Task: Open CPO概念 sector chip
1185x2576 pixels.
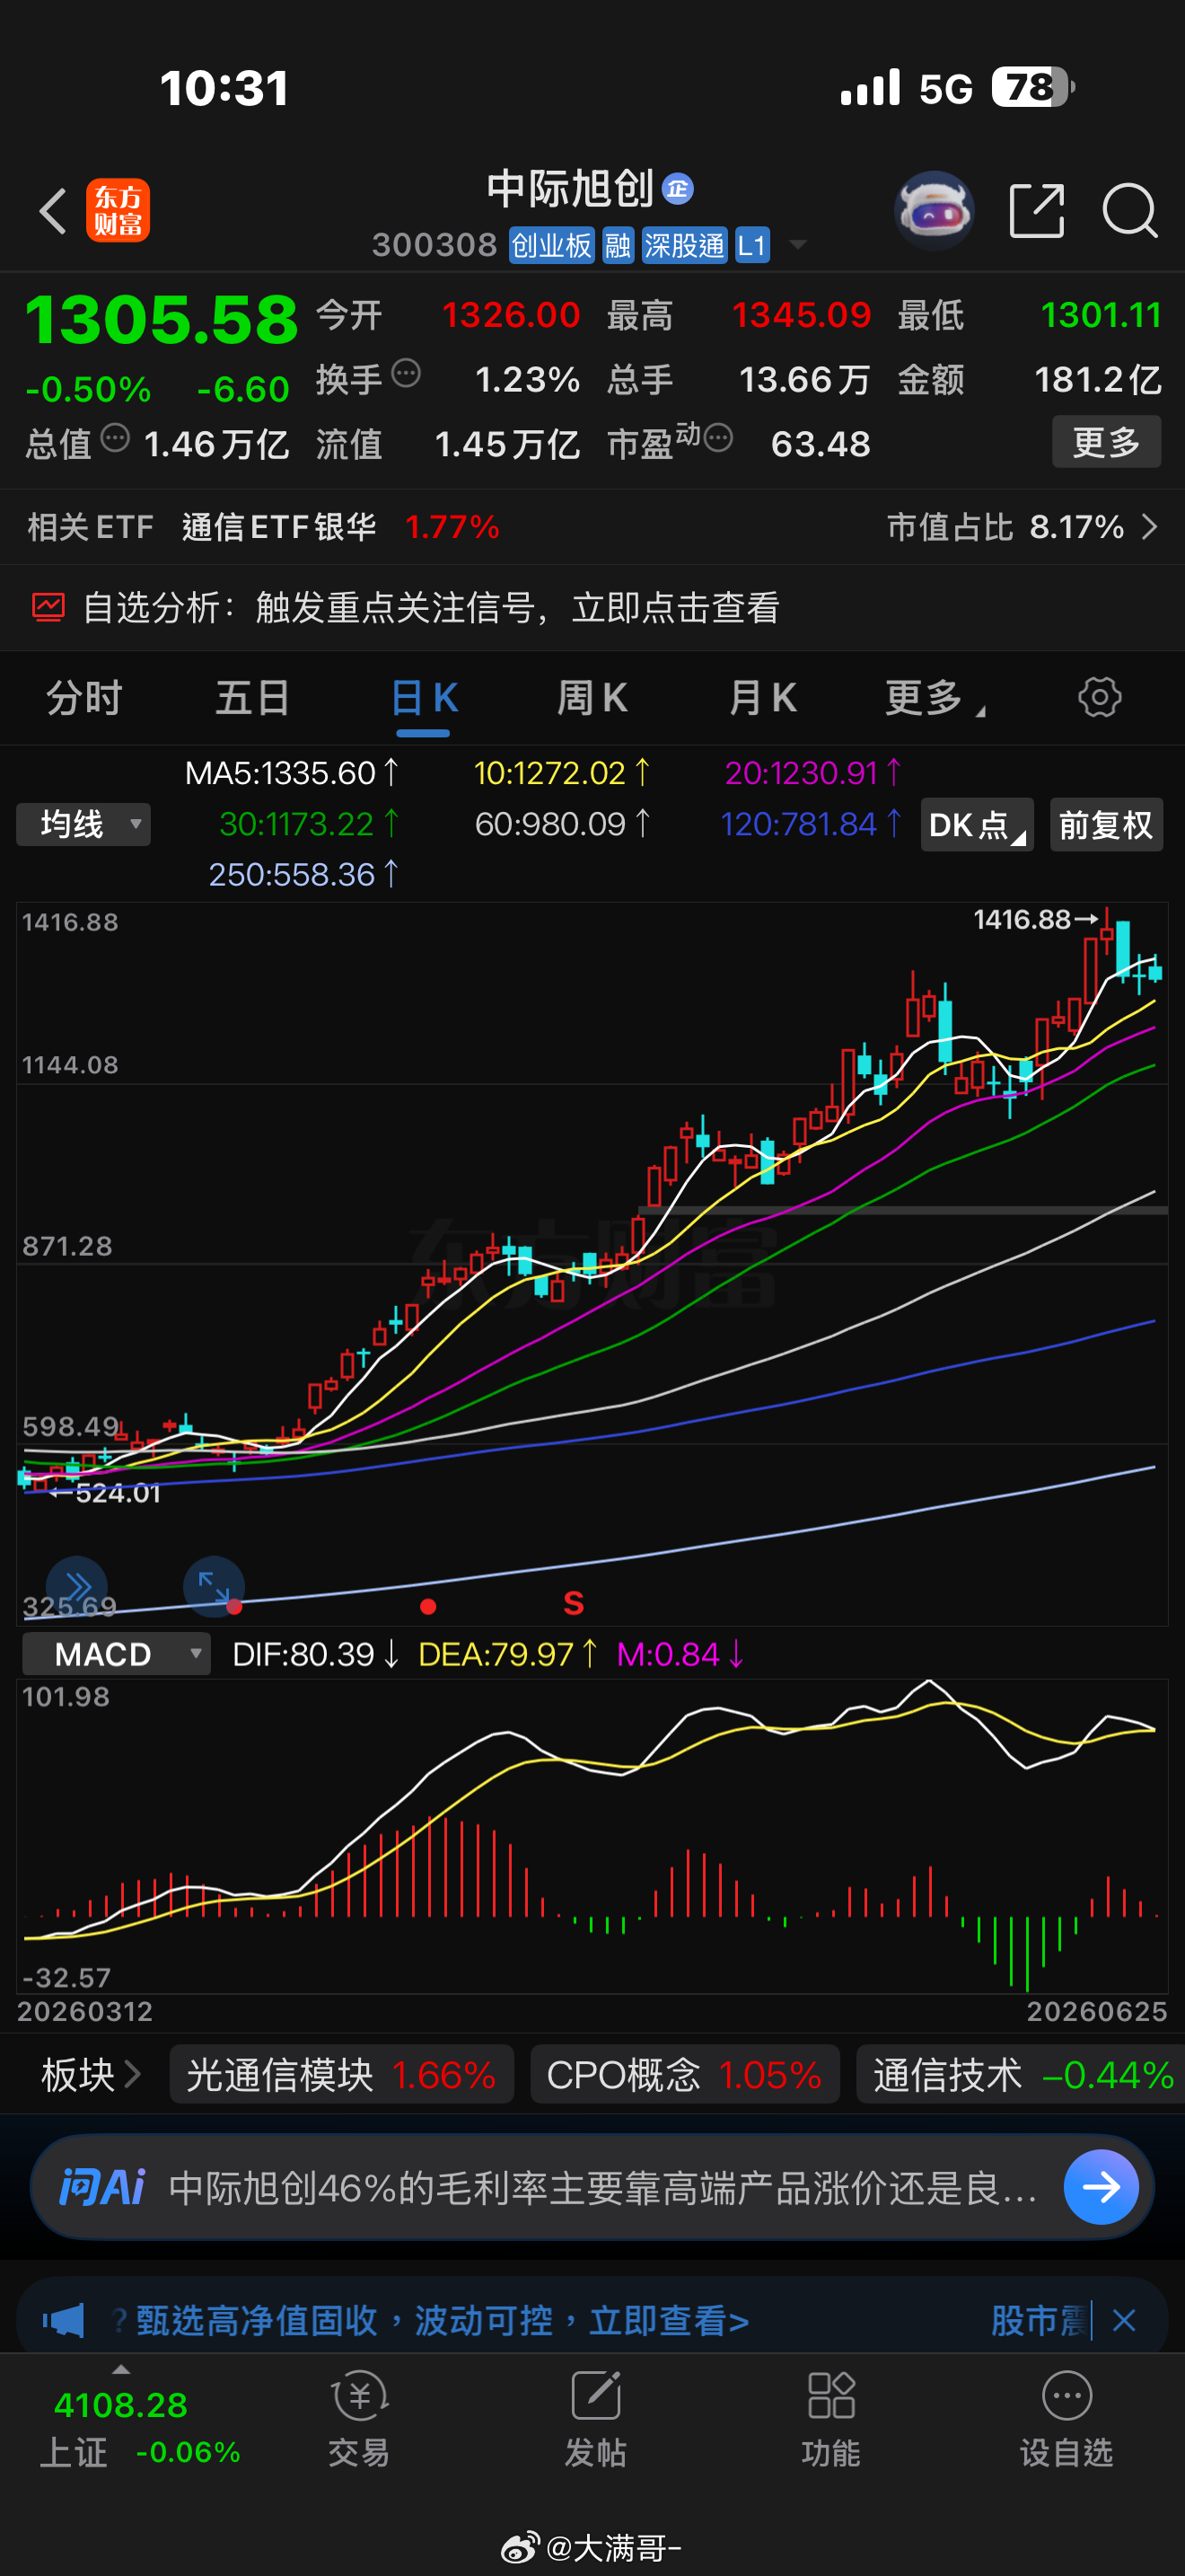Action: coord(684,2075)
